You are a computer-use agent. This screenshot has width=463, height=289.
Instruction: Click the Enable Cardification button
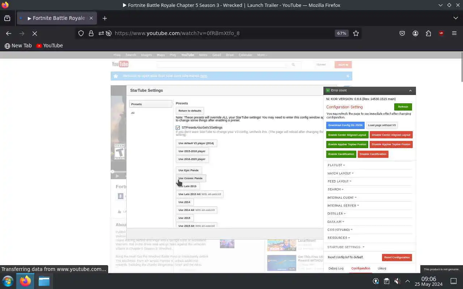point(341,154)
